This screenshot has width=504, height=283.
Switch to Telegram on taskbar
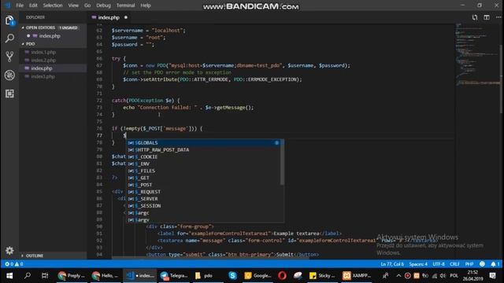[x=174, y=276]
